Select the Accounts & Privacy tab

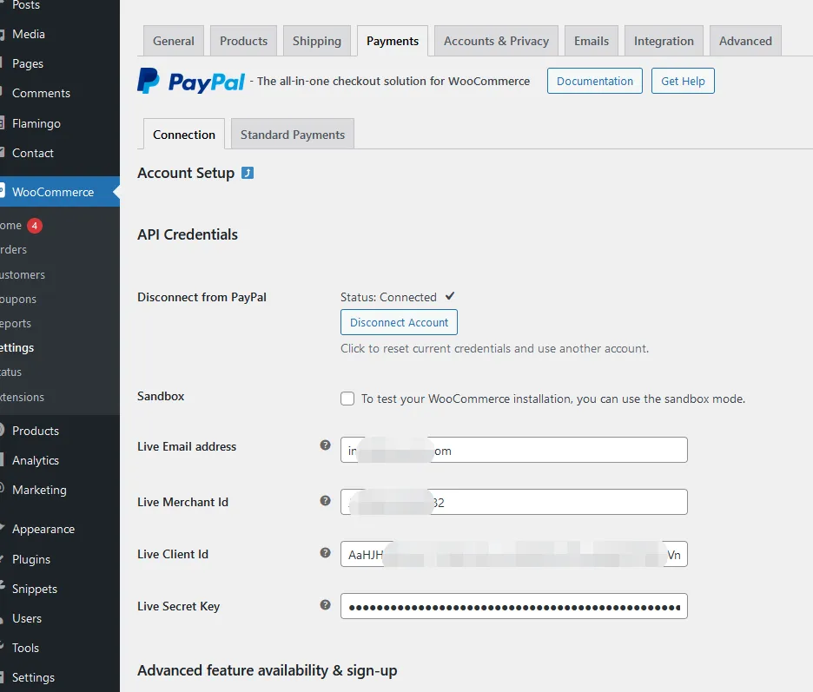click(x=496, y=41)
